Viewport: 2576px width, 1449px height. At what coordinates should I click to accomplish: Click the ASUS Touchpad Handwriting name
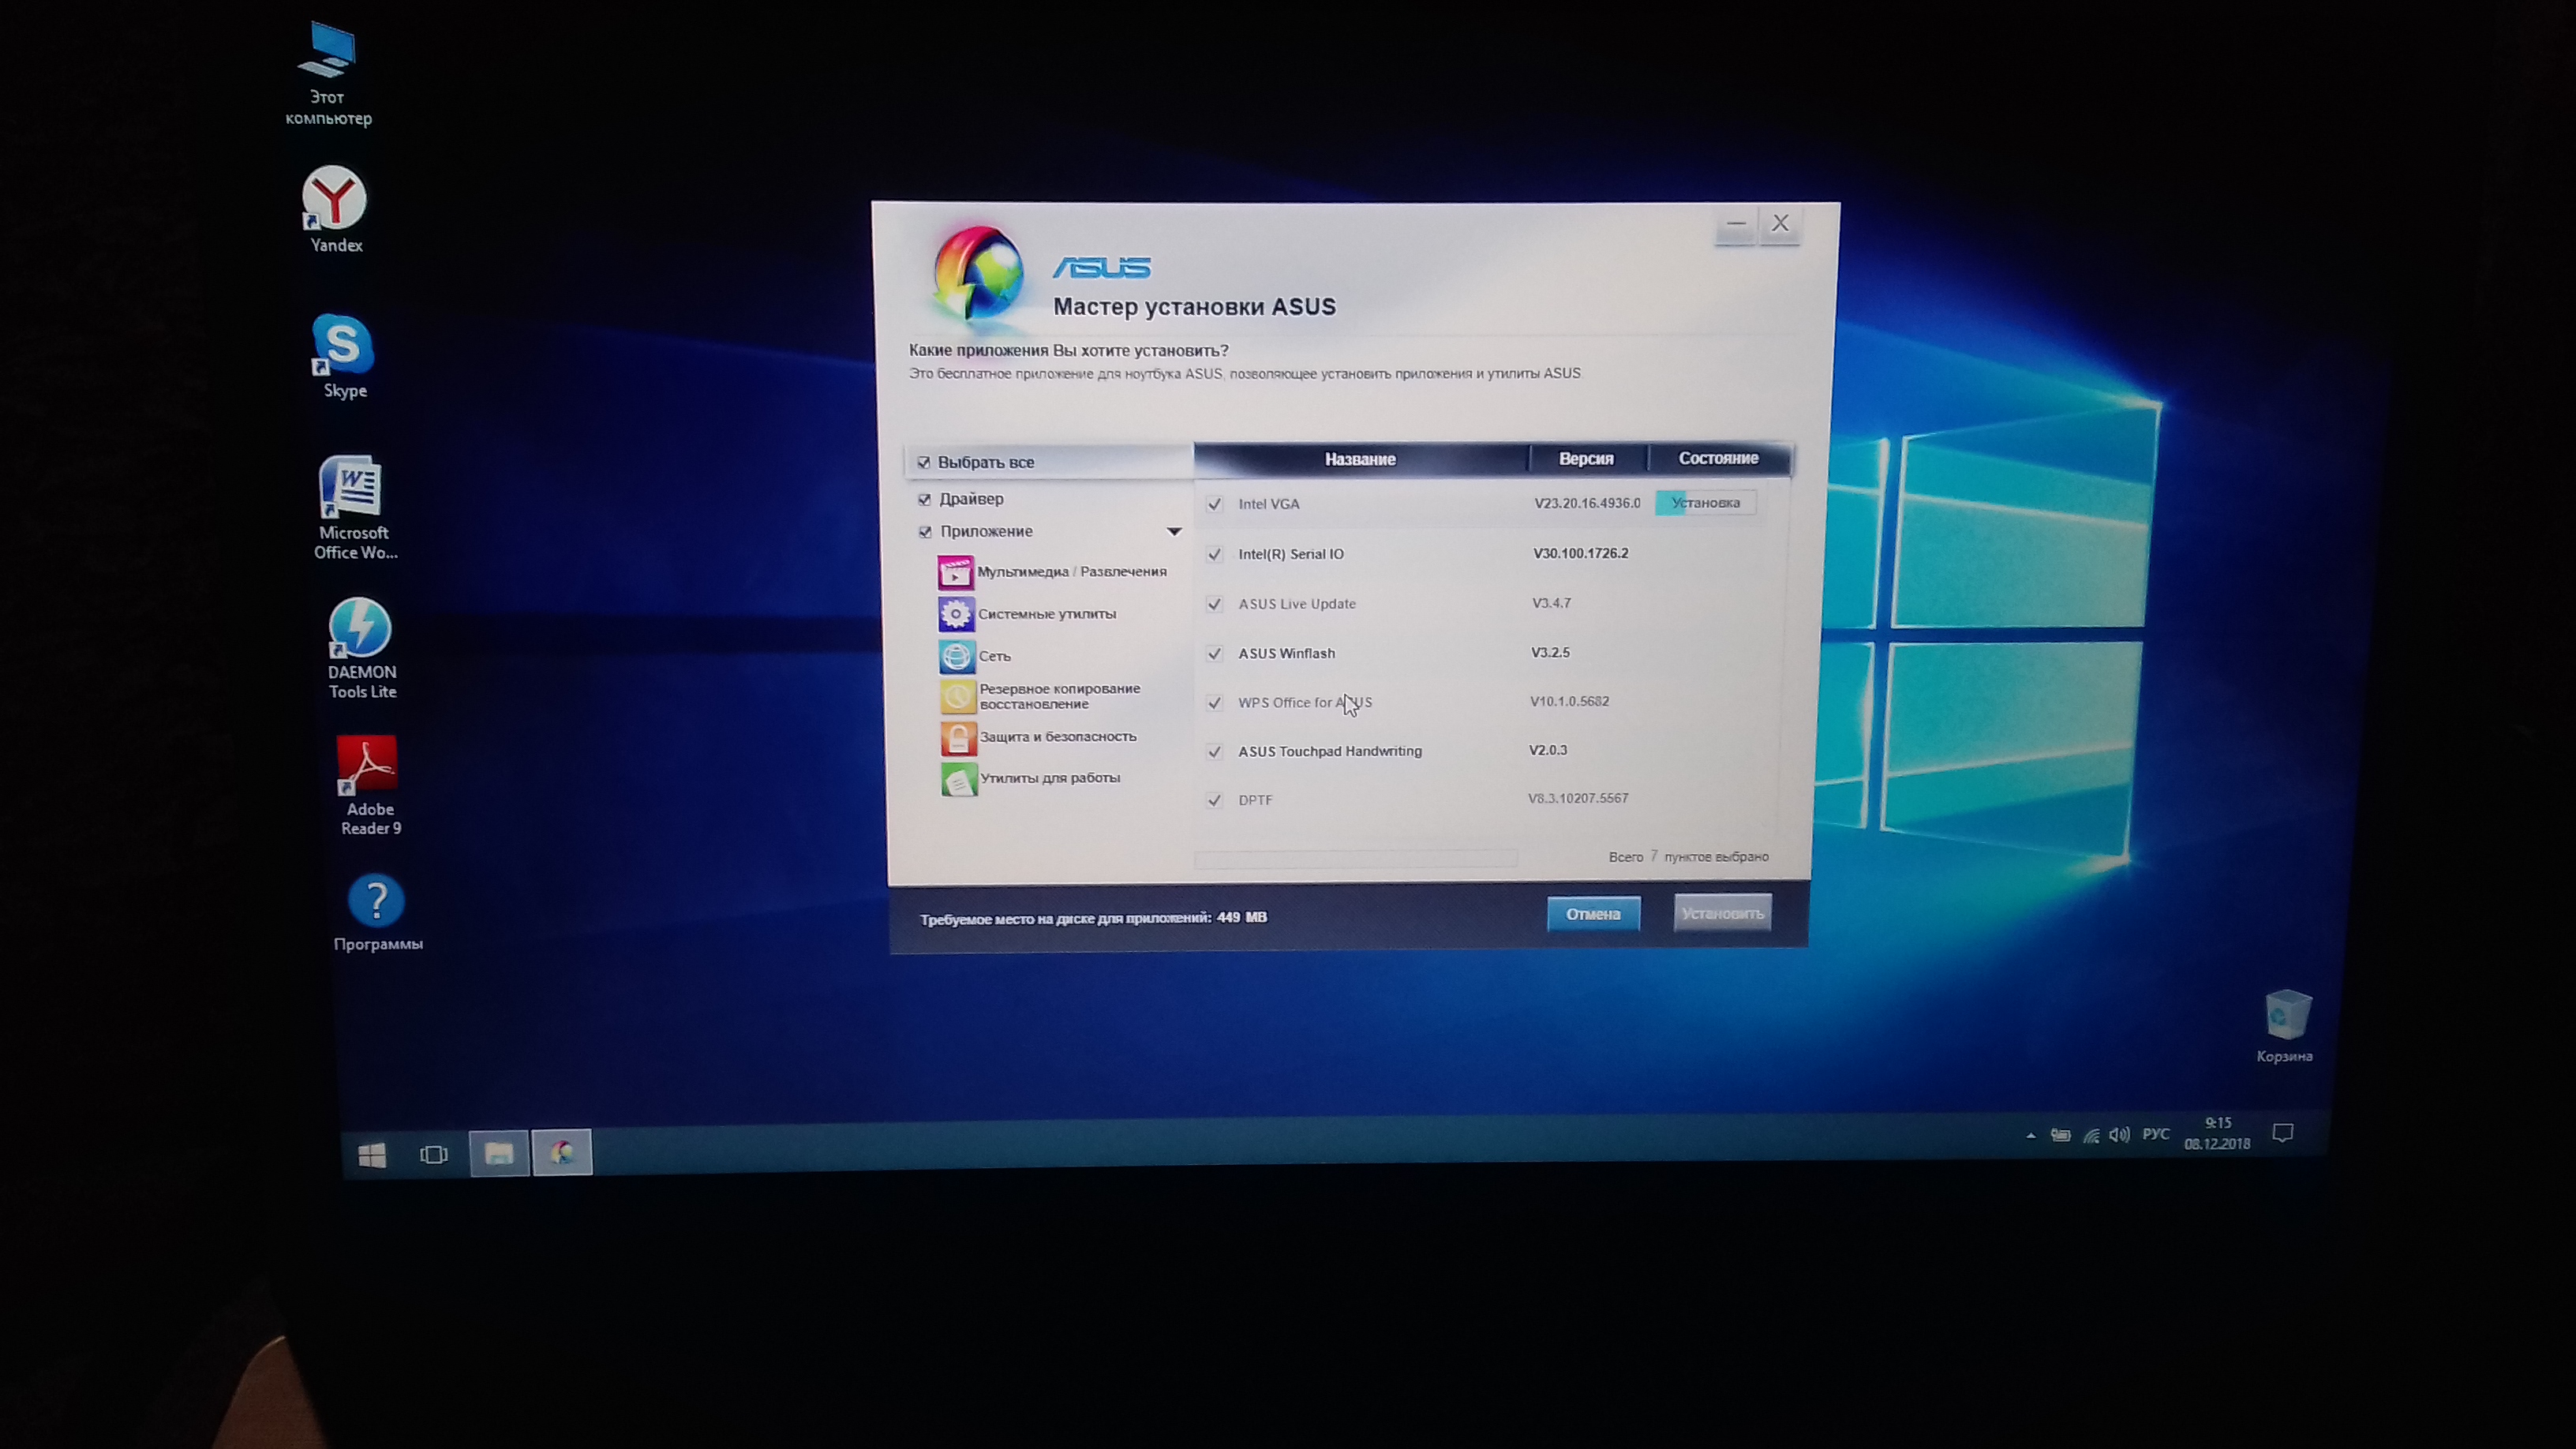(x=1329, y=751)
